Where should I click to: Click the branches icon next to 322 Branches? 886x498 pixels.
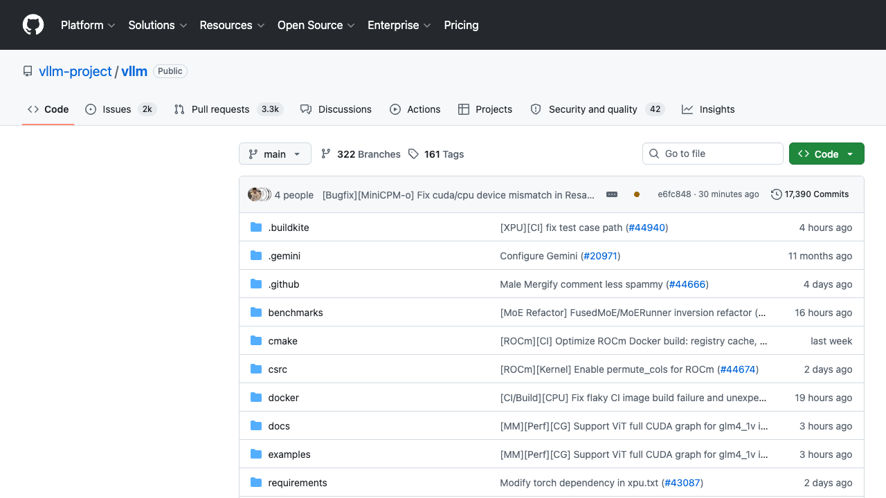(x=326, y=154)
